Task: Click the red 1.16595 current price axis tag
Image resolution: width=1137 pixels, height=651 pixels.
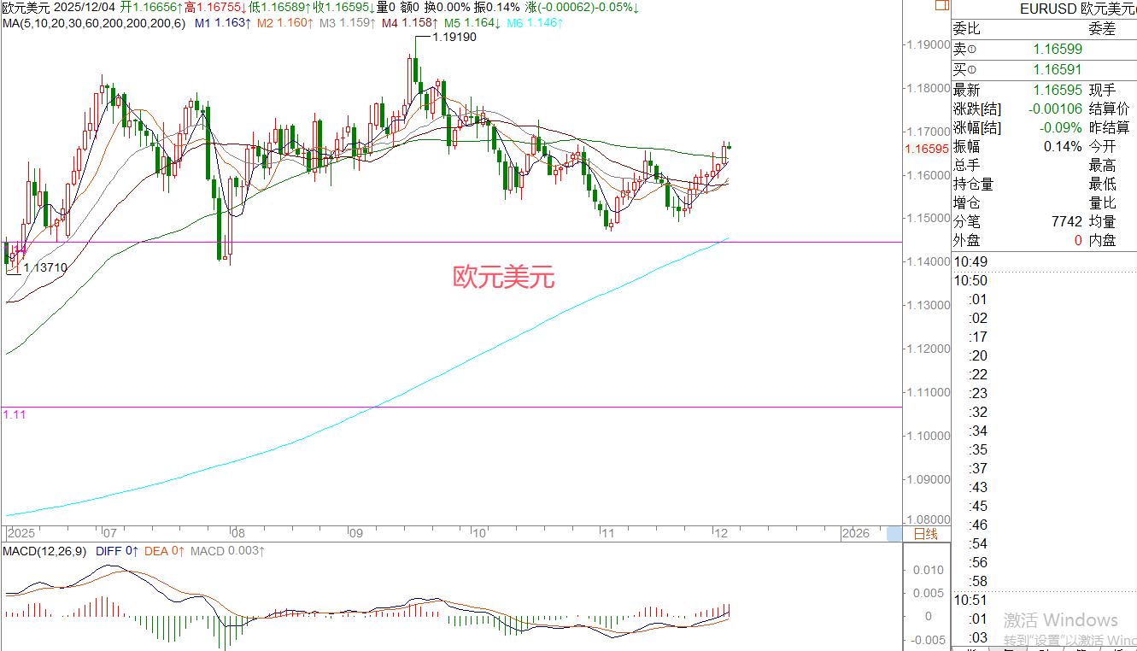Action: 927,149
